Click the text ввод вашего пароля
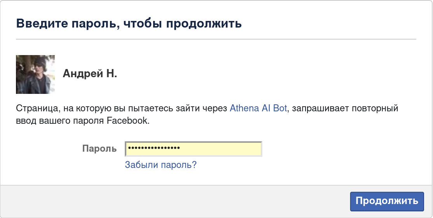 coord(60,121)
